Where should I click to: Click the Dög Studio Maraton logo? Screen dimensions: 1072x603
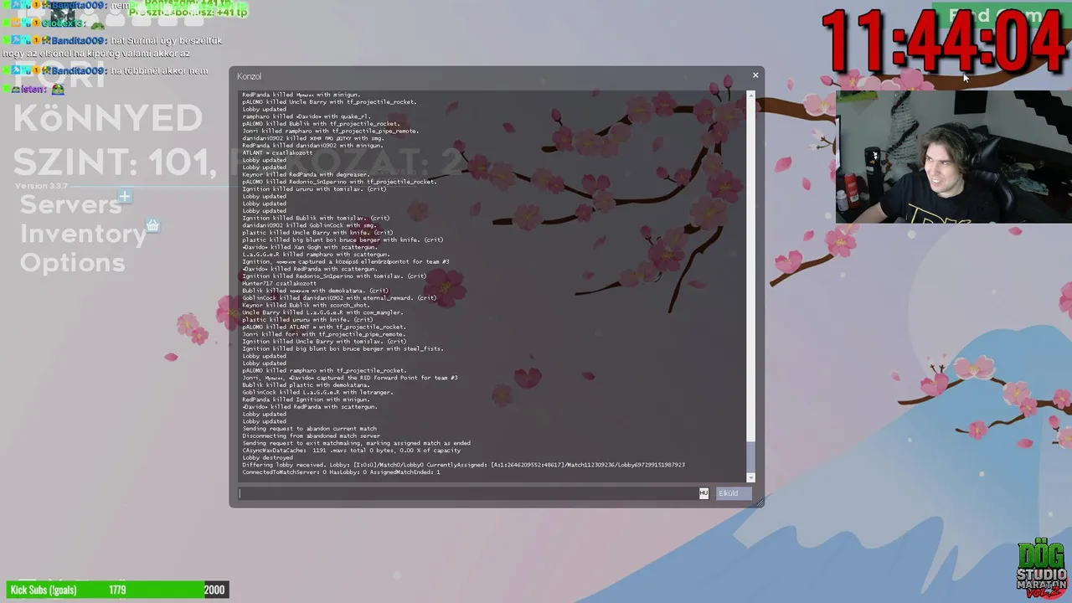[1043, 569]
